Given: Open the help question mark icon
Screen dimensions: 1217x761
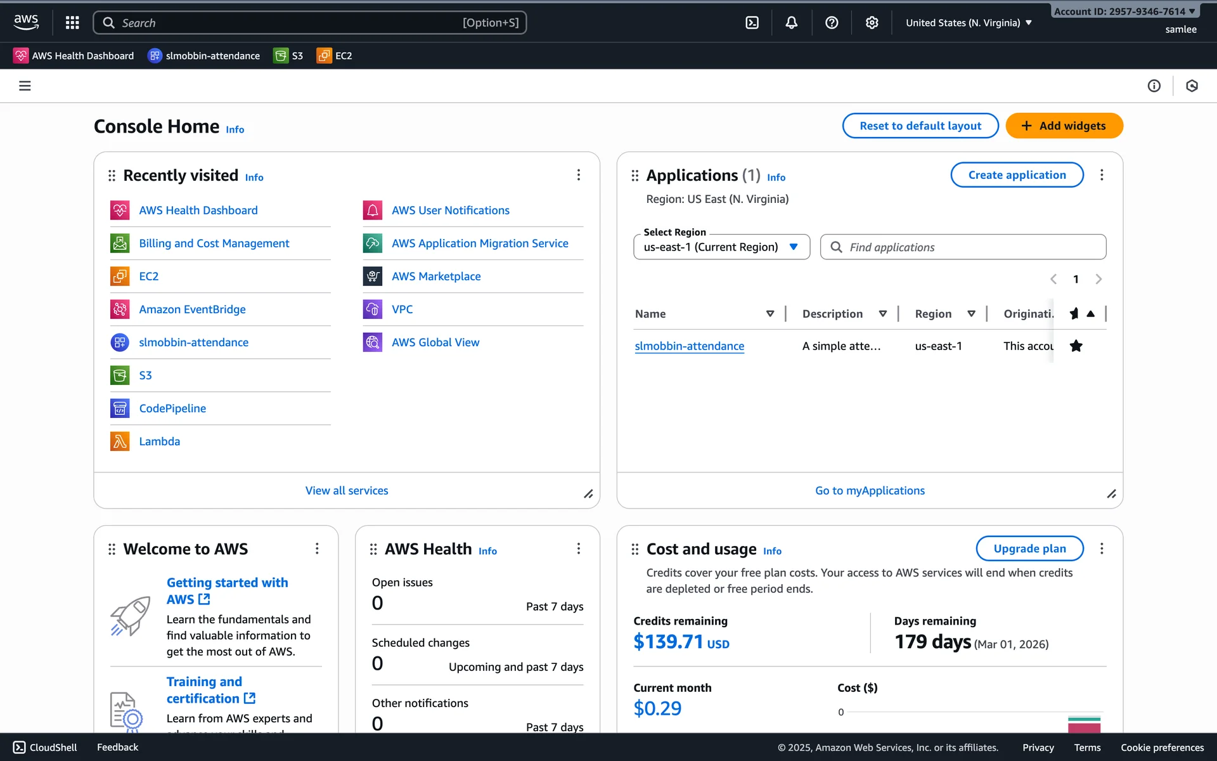Looking at the screenshot, I should click(x=832, y=23).
